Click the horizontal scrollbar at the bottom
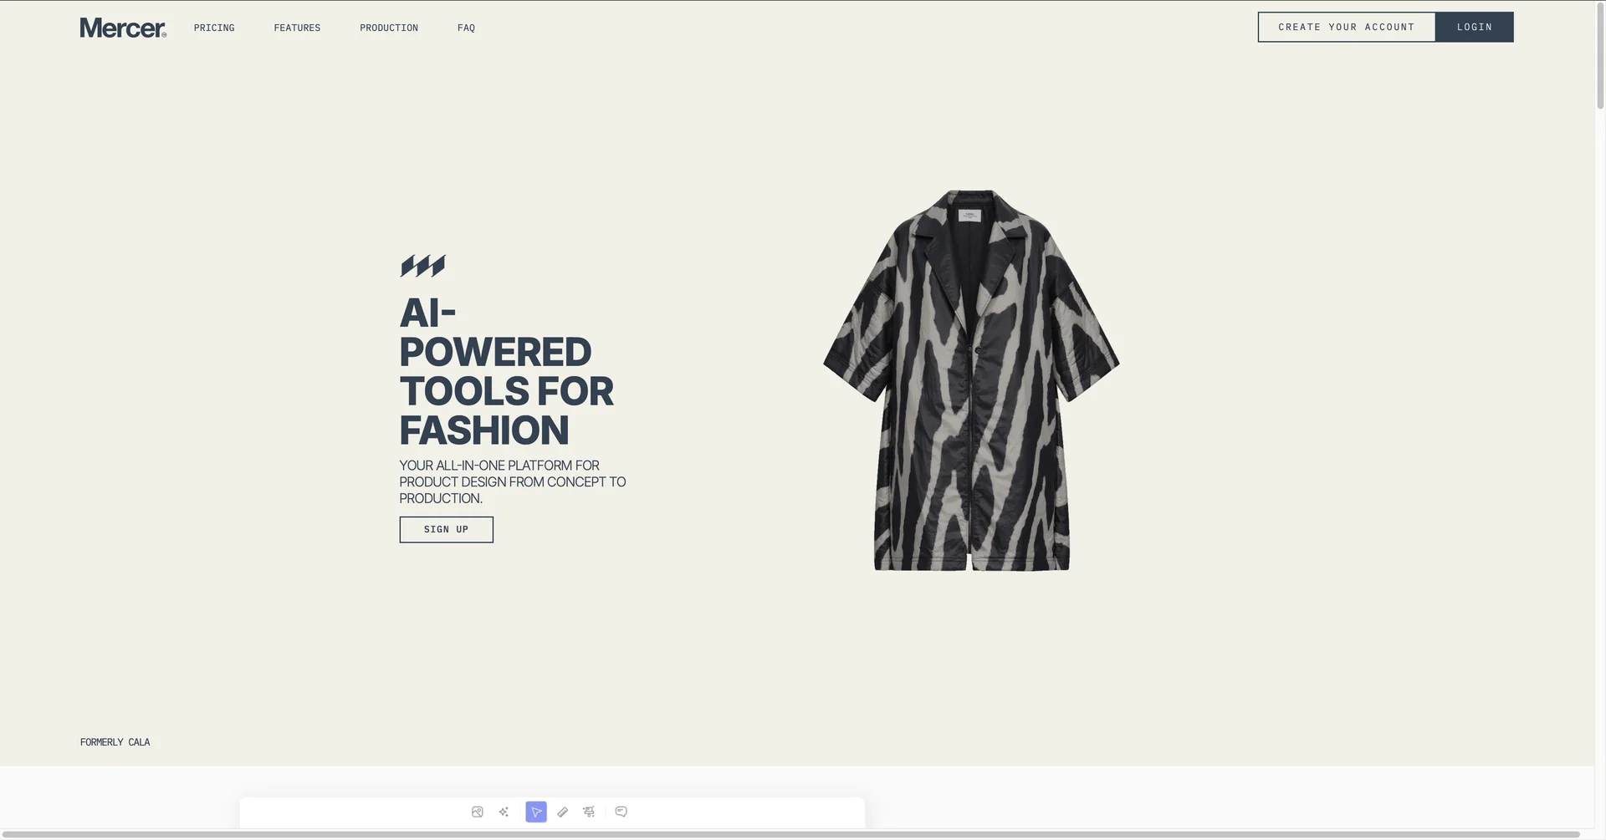Screen dimensions: 1606x840 (790, 834)
